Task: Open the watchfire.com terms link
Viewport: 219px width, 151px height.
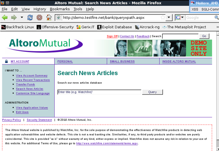Action: pos(107,143)
